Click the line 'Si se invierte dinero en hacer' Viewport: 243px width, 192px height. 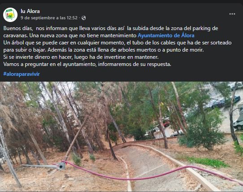81,57
